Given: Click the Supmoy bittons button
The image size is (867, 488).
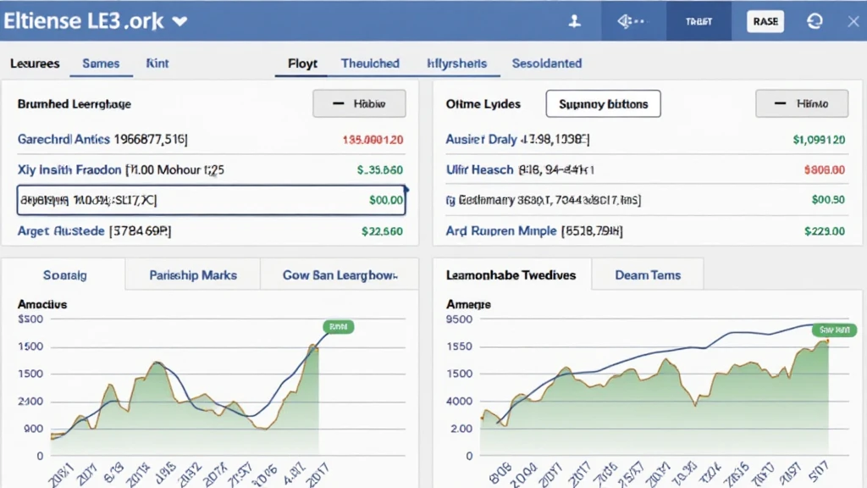Looking at the screenshot, I should pos(603,104).
